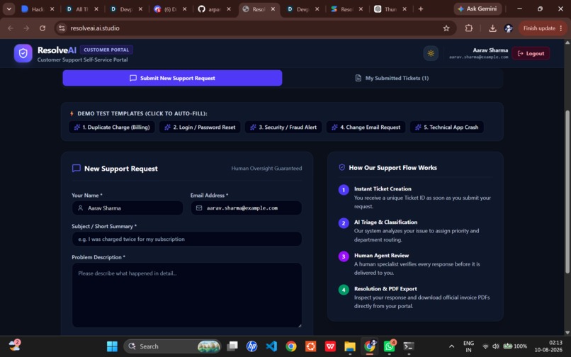Open Google Chrome taskbar icon
Viewport: 571px width, 357px height.
(x=291, y=346)
